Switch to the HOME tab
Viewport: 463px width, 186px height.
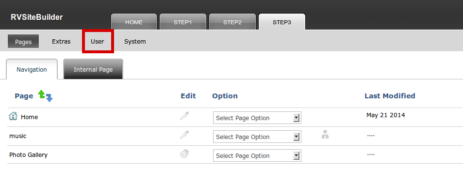134,22
